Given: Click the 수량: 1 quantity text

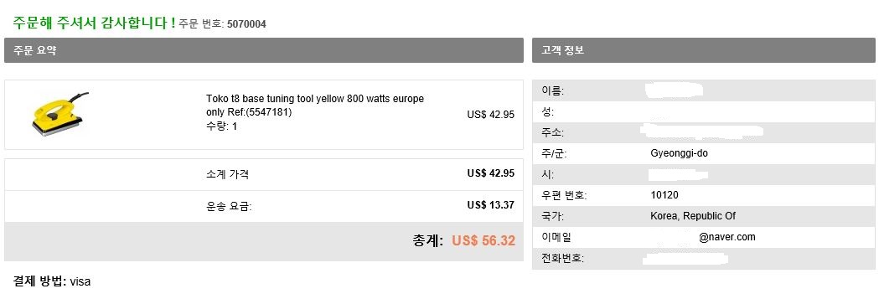Looking at the screenshot, I should 221,126.
